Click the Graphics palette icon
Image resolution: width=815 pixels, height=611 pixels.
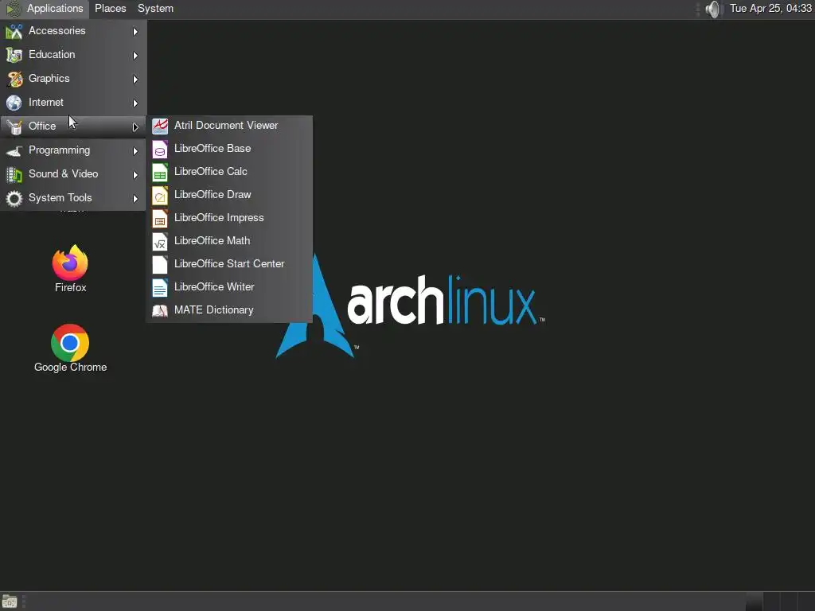point(14,79)
